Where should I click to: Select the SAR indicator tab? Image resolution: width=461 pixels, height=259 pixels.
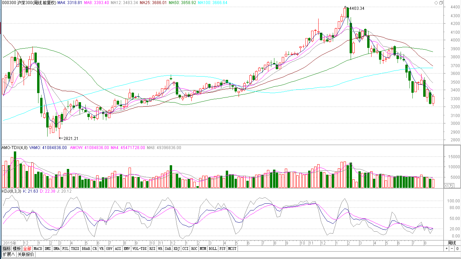click(x=168, y=249)
